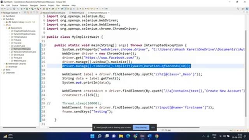Click the editor horizontal scrollbar
The image size is (249, 140).
click(x=124, y=127)
